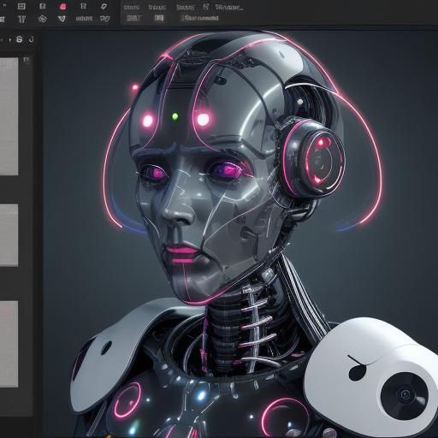Toggle the small light box below the second menu

[x=159, y=18]
